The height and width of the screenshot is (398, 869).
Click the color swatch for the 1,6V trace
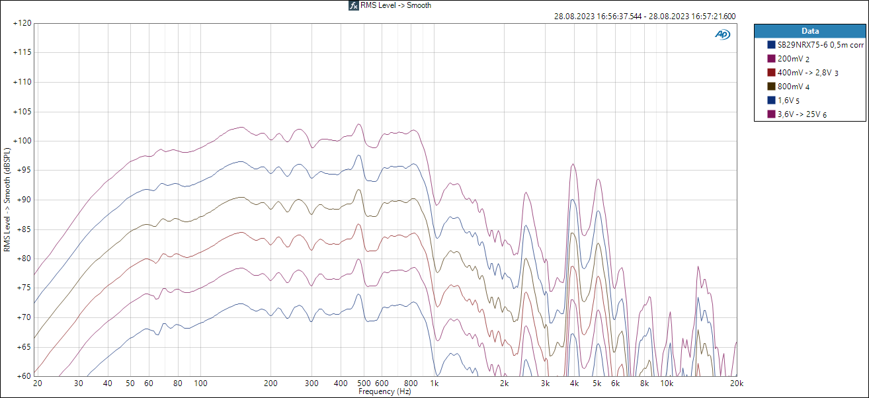[x=771, y=100]
